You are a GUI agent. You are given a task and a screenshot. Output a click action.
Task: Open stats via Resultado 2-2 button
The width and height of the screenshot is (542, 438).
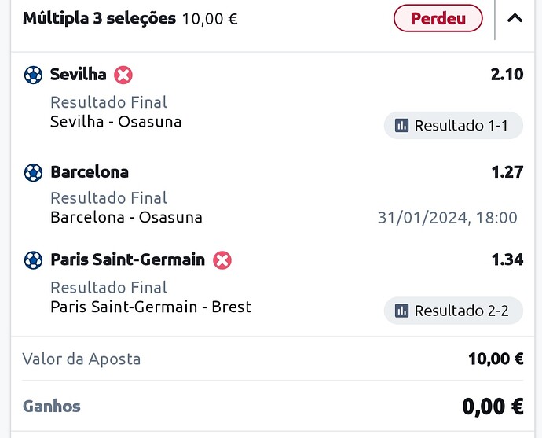point(453,311)
